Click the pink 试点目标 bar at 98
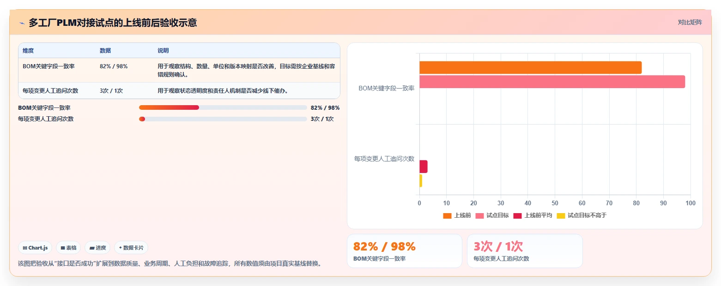 (x=552, y=82)
